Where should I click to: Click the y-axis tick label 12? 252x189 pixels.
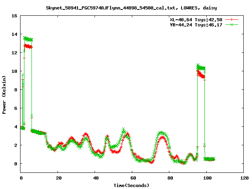(x=14, y=53)
